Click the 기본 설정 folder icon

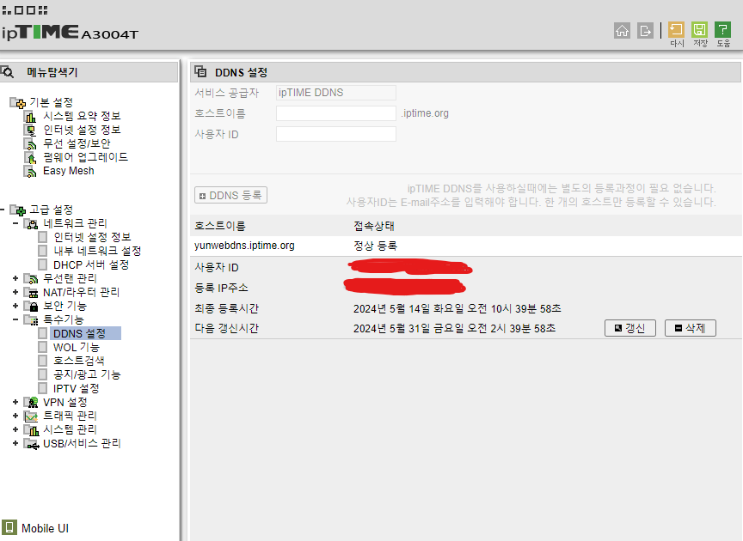click(x=18, y=102)
